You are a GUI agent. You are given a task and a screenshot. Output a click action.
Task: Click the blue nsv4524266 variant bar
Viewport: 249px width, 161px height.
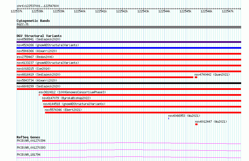(129, 48)
